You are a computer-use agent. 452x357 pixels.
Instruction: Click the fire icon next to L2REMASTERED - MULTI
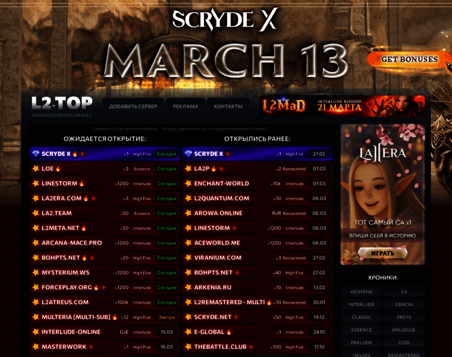click(269, 302)
